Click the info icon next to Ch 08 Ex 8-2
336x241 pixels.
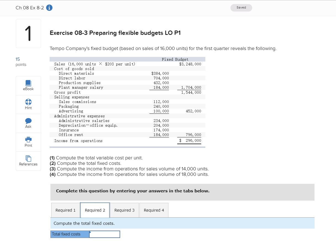(x=49, y=8)
